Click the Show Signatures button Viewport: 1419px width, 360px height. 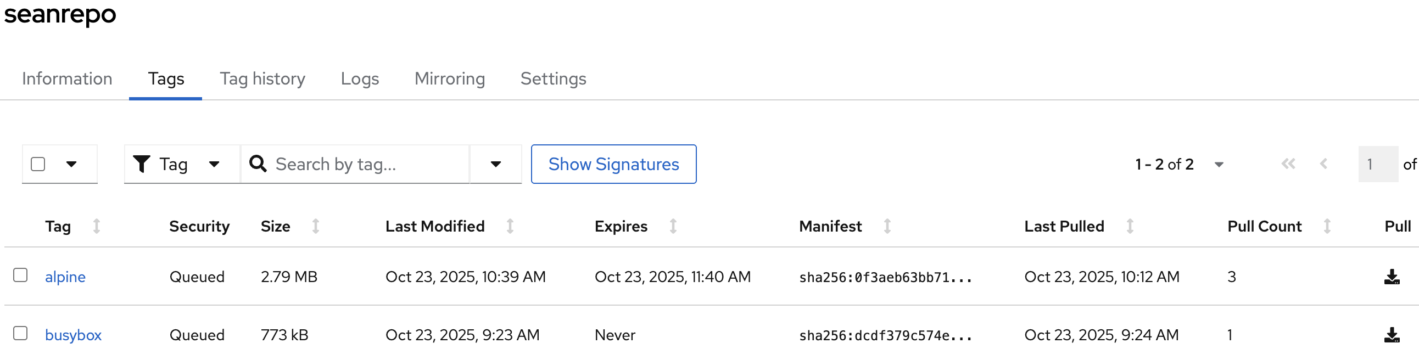[613, 164]
